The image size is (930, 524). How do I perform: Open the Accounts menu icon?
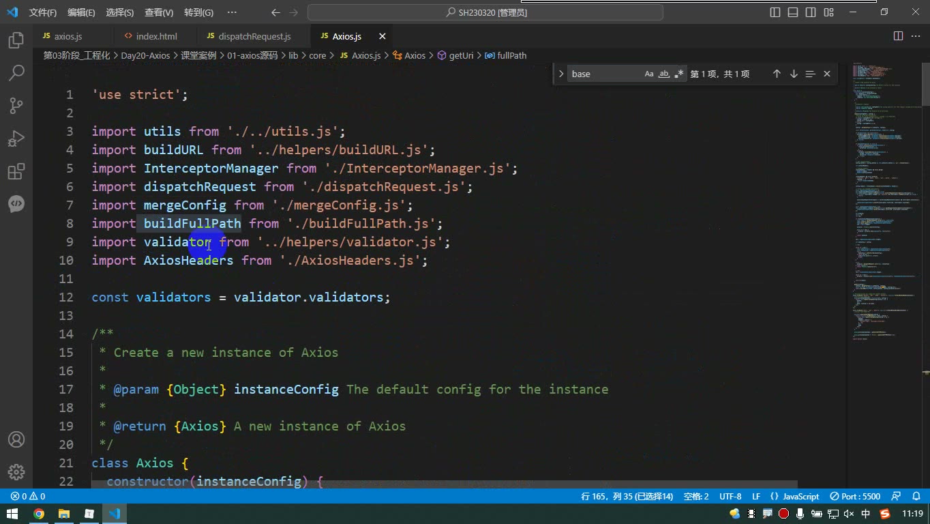(16, 439)
